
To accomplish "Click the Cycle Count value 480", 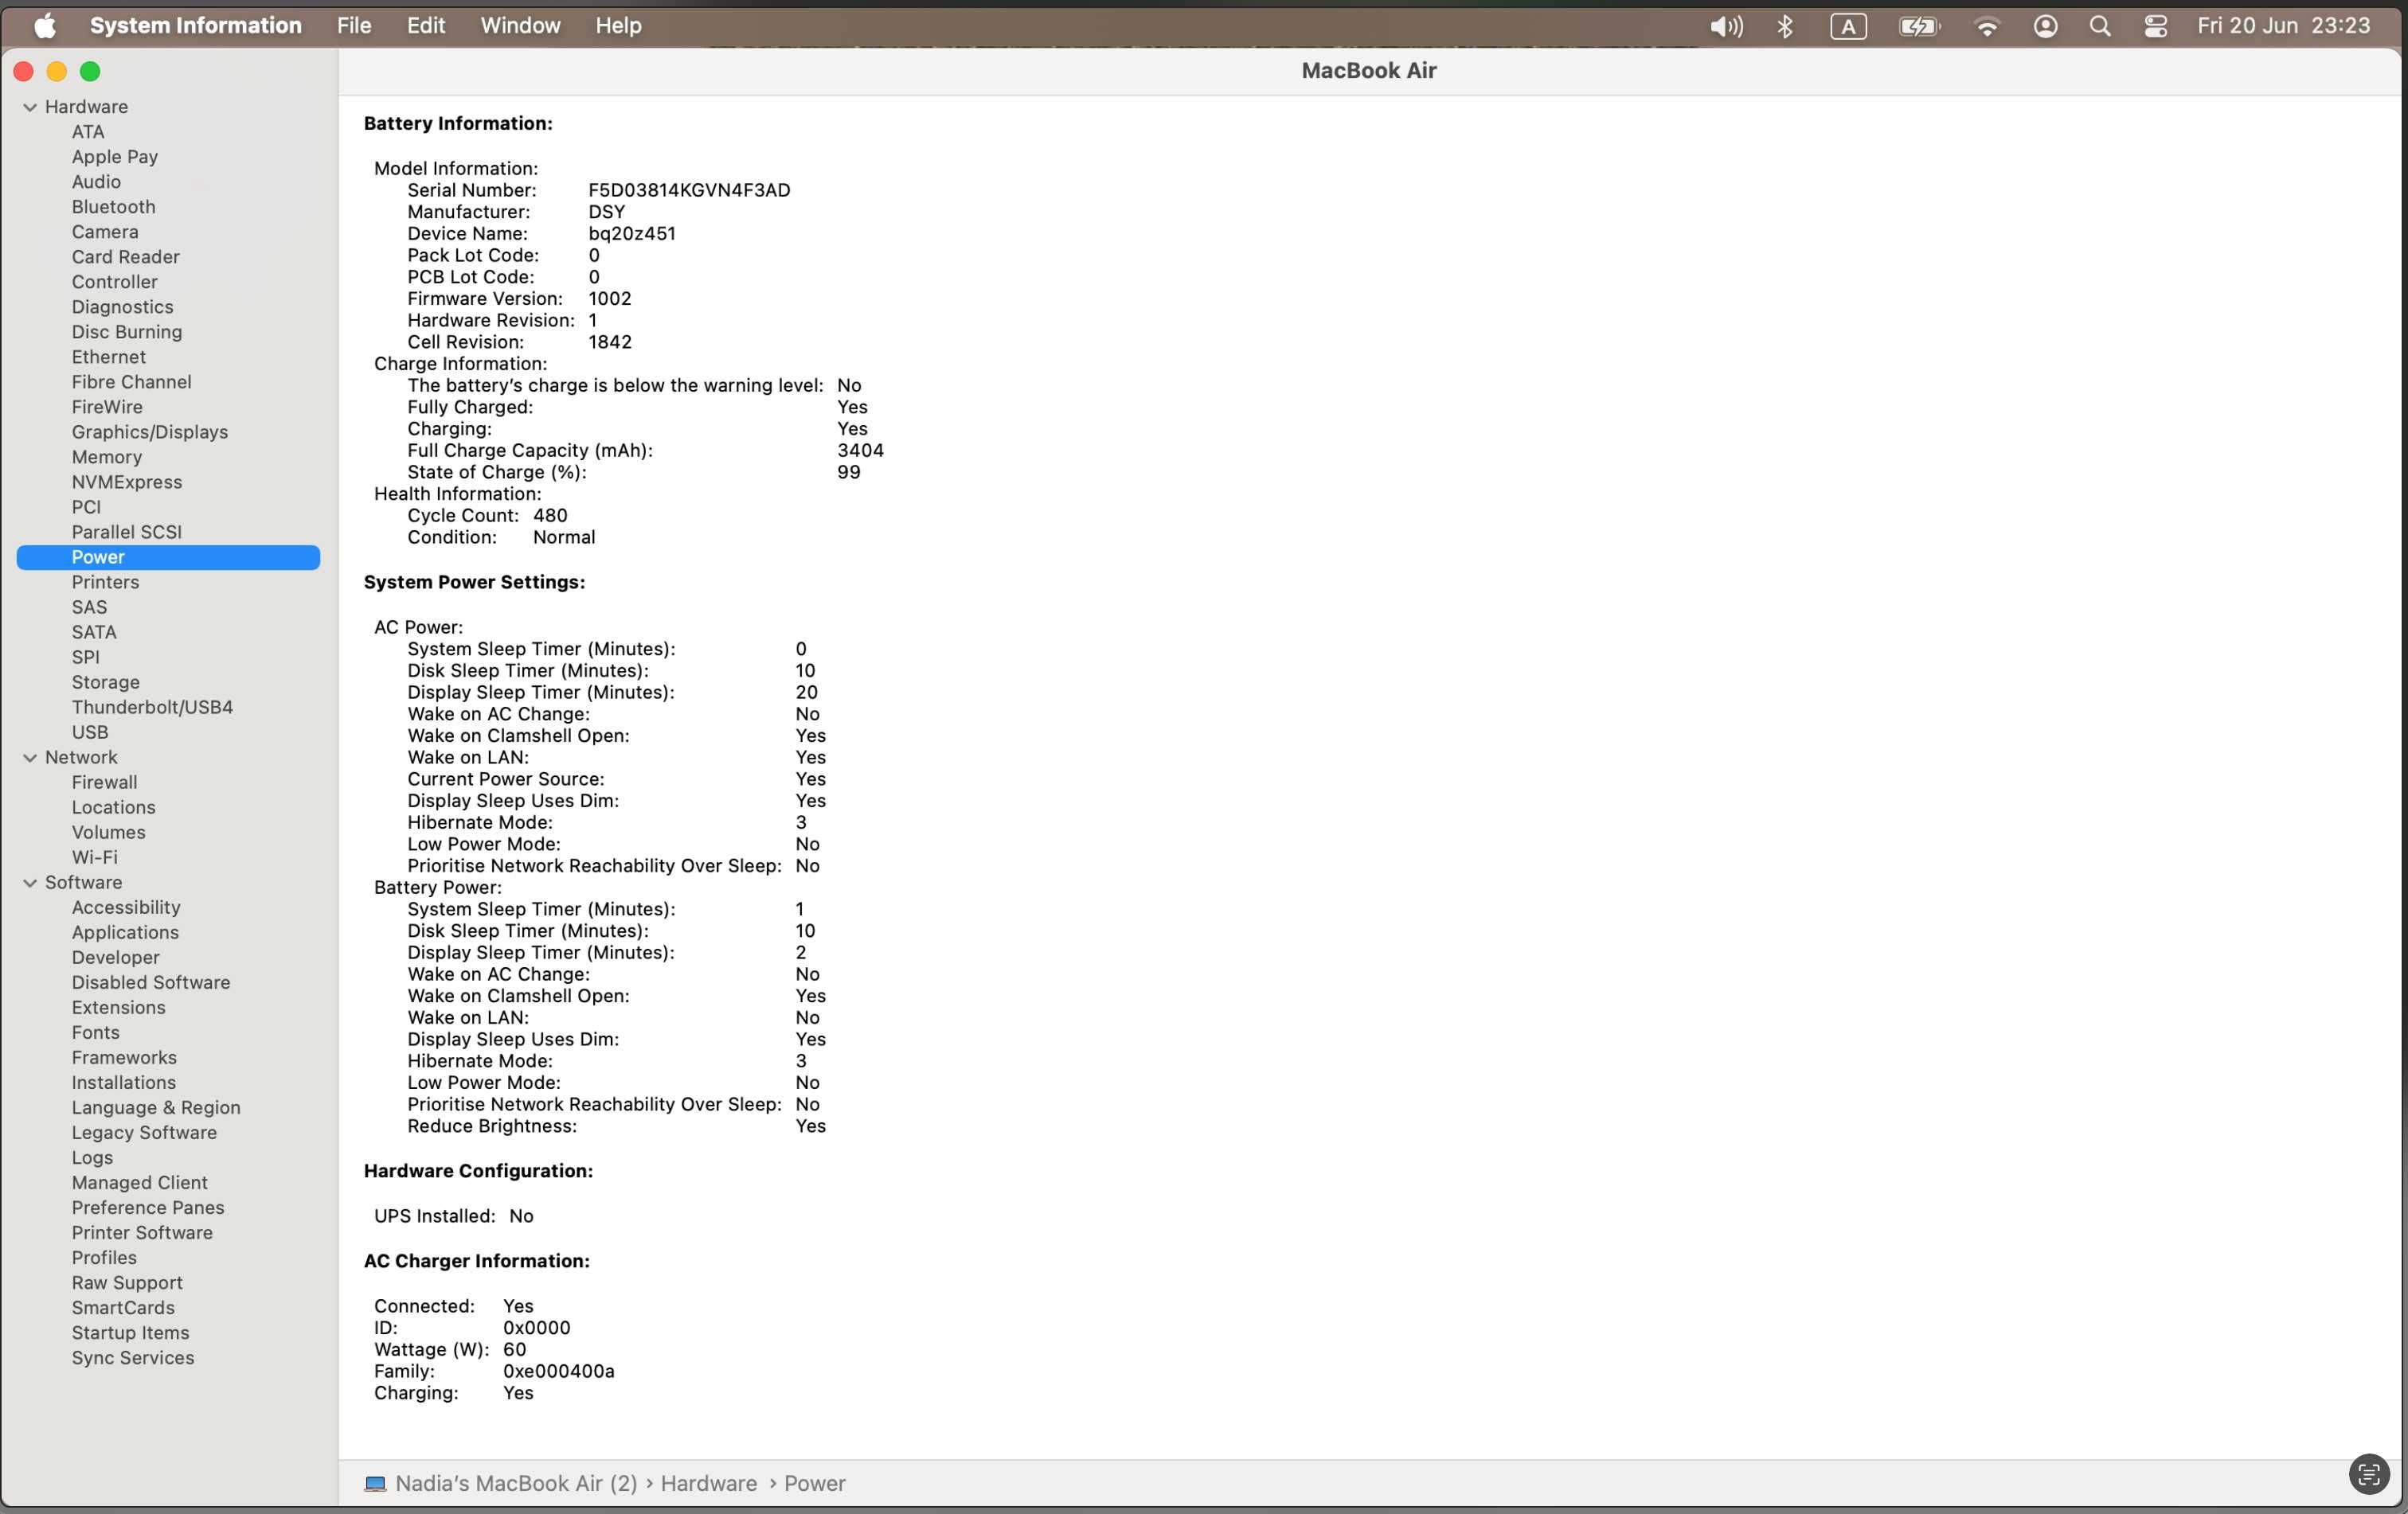I will click(550, 516).
